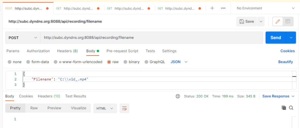Screen dimensions: 300x128
Task: Click in the request URL field
Action: 152,38
